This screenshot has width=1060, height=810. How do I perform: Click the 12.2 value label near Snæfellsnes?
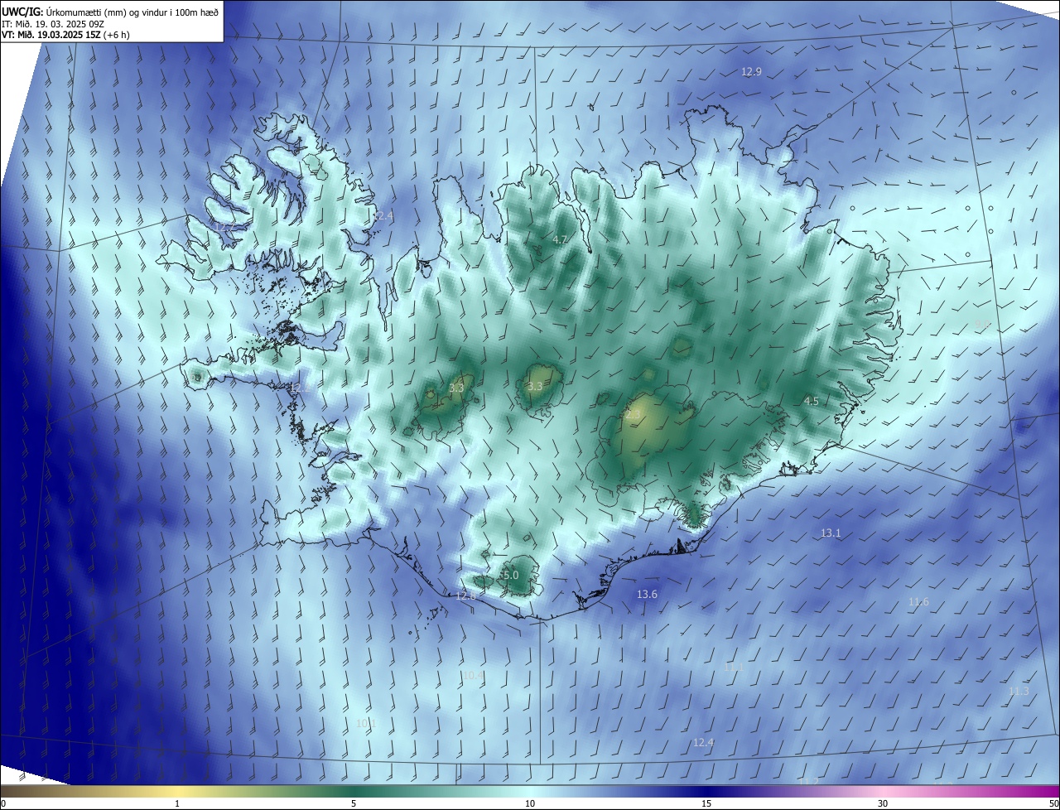[x=299, y=388]
